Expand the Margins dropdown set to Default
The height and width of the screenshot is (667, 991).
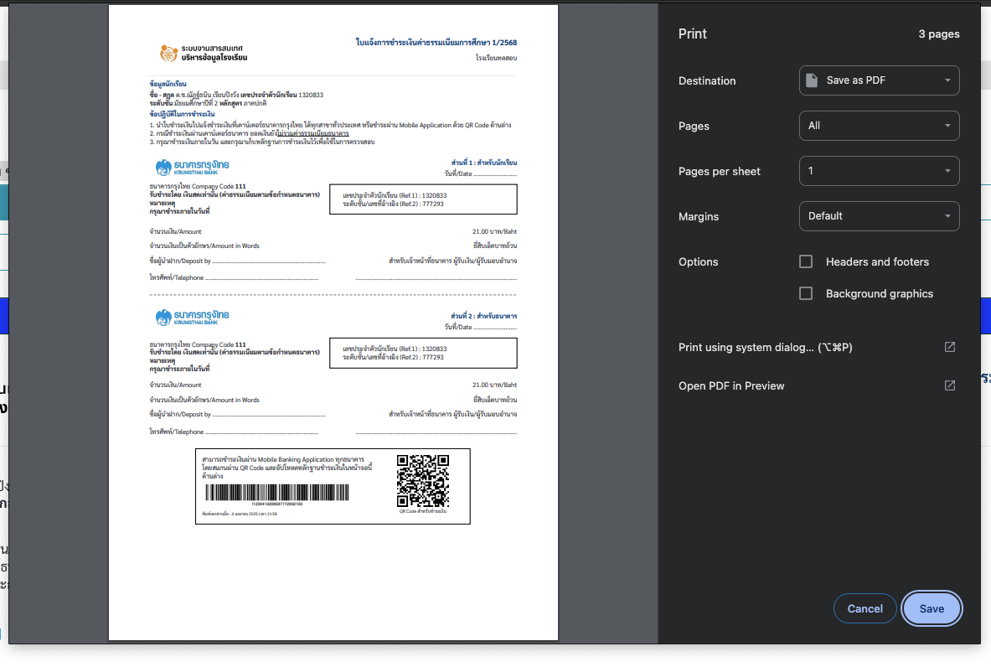pyautogui.click(x=879, y=216)
